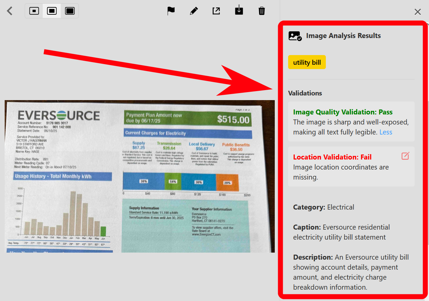429x301 pixels.
Task: Close the Image Analysis Results panel
Action: pyautogui.click(x=418, y=12)
